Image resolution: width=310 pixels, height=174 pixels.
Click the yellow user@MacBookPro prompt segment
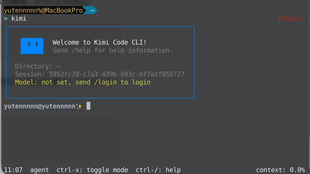click(x=43, y=11)
